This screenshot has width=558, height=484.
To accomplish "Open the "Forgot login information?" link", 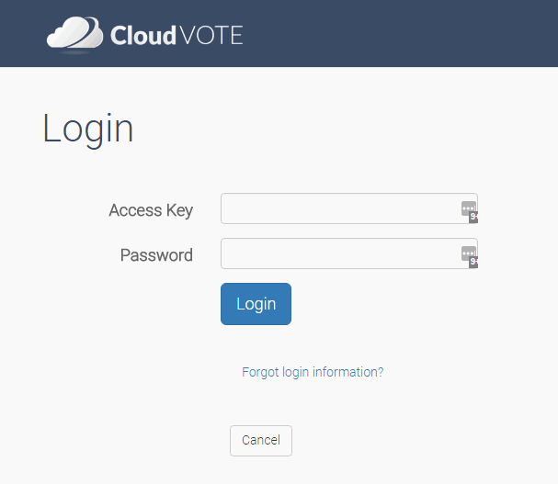I will coord(313,372).
